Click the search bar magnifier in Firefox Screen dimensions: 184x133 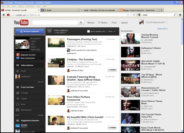[x=175, y=15]
